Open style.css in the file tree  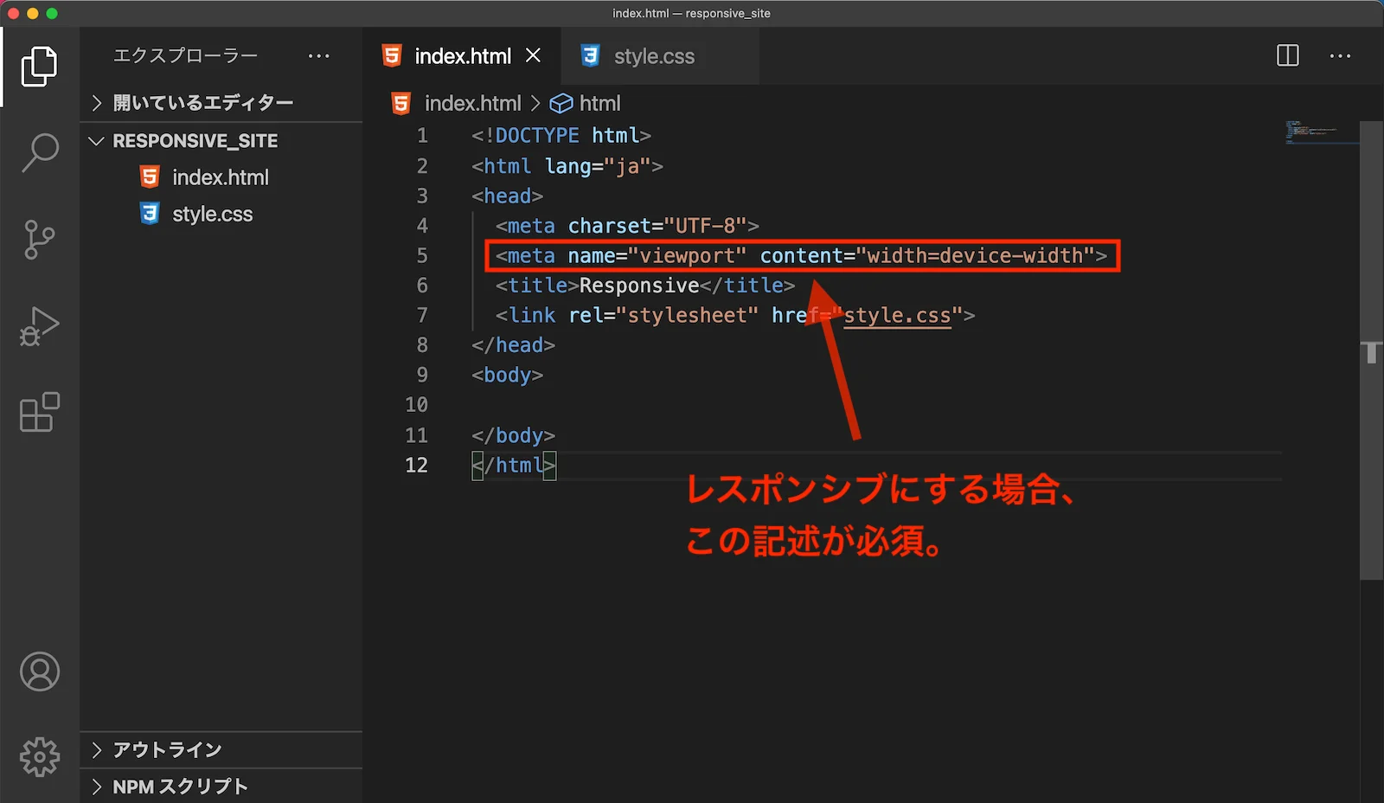213,214
